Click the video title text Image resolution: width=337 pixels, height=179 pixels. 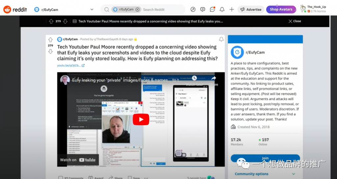tap(127, 80)
